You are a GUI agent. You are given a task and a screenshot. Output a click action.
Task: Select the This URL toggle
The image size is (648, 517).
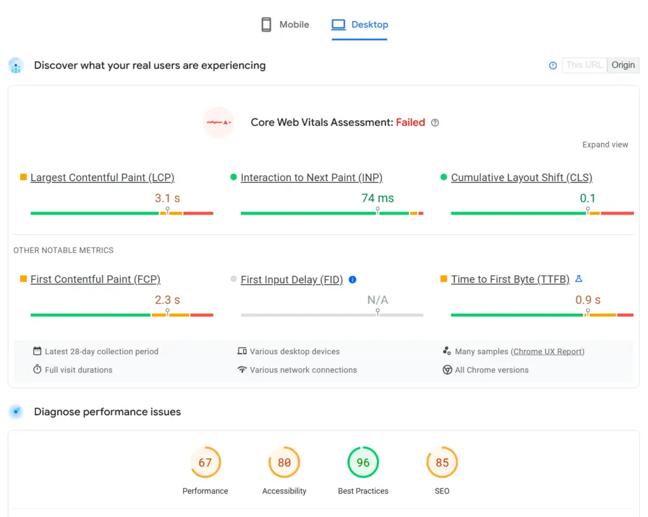pyautogui.click(x=583, y=65)
